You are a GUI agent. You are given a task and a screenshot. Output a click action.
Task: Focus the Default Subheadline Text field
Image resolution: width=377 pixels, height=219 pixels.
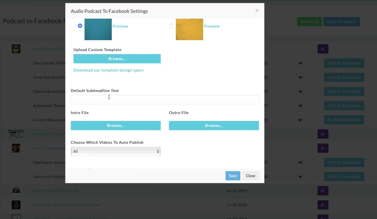pyautogui.click(x=165, y=99)
